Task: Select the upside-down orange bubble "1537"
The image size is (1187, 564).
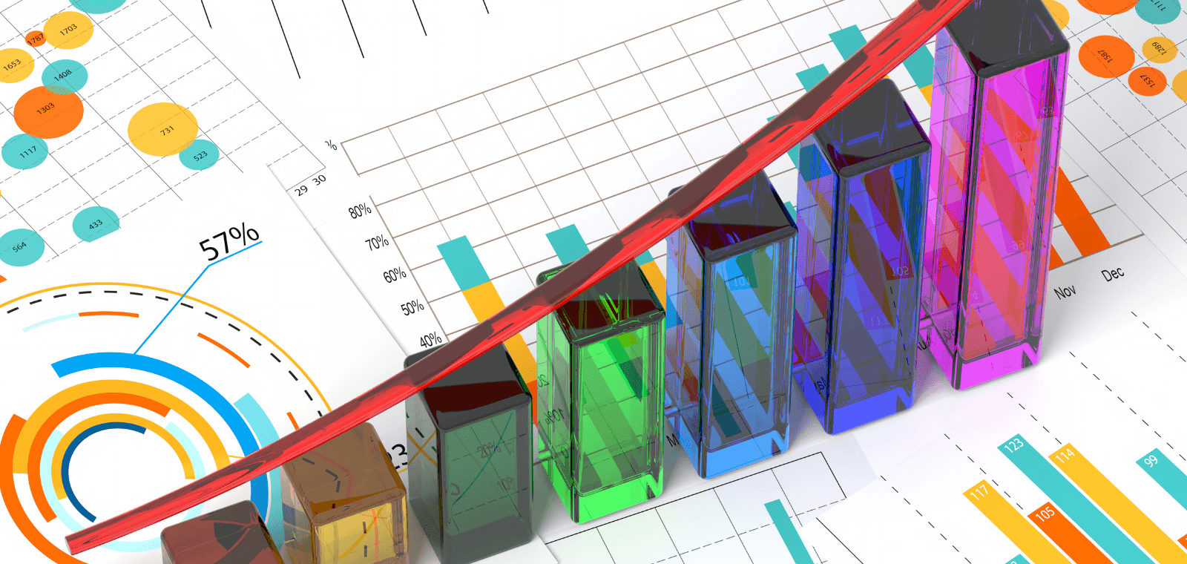Action: pyautogui.click(x=1147, y=80)
